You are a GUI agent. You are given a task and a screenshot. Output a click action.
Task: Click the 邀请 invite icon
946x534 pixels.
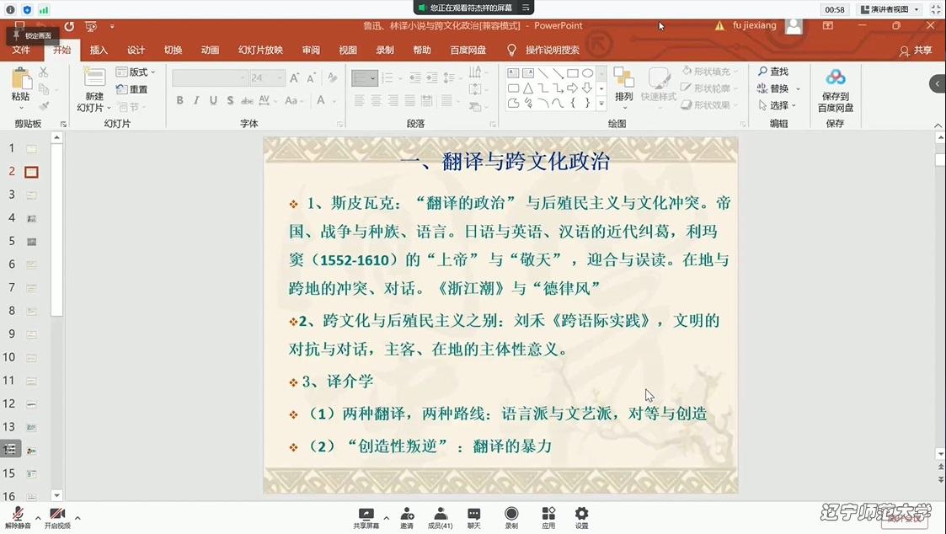click(407, 515)
